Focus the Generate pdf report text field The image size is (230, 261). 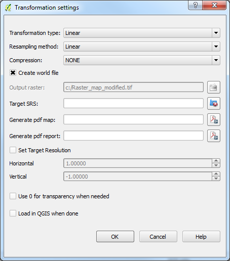(x=133, y=136)
